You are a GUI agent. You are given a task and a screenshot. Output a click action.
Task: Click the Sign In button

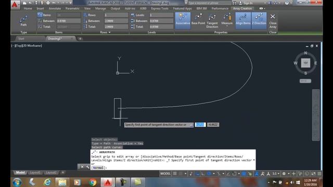click(x=246, y=3)
